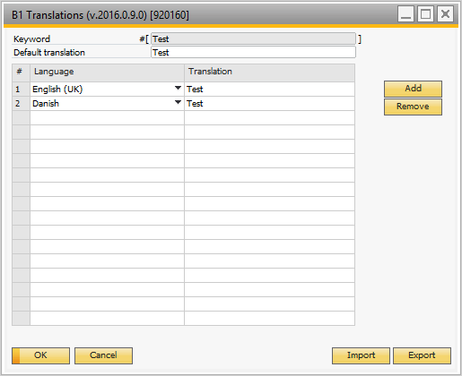This screenshot has height=376, width=462.
Task: Open the English (UK) language dropdown arrow
Action: pyautogui.click(x=178, y=88)
